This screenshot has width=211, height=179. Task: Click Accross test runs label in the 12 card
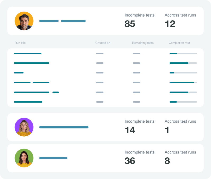180,15
